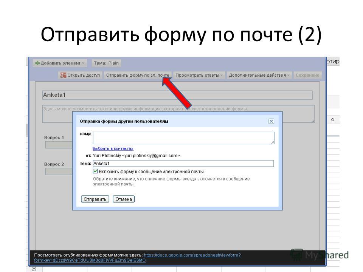This screenshot has height=272, width=363.
Task: Click Отправить форму по эл. почте
Action: click(x=138, y=75)
